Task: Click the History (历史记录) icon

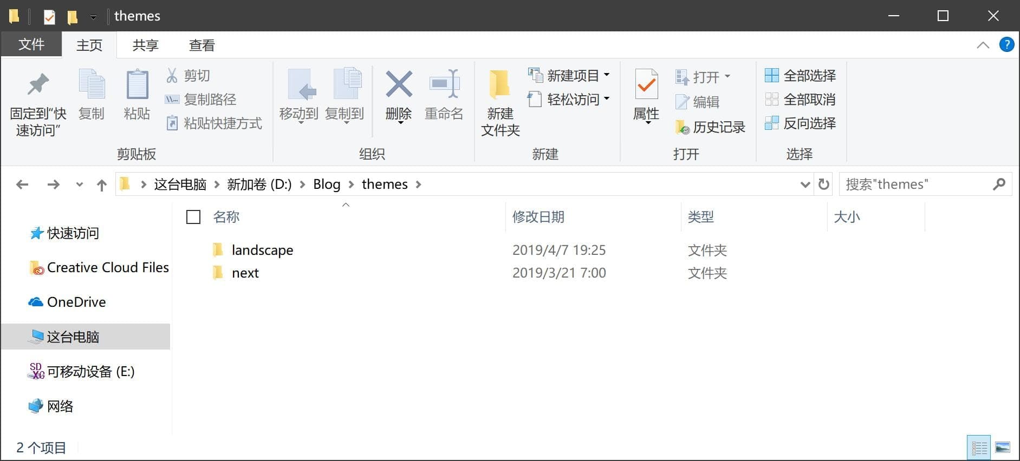Action: (682, 127)
